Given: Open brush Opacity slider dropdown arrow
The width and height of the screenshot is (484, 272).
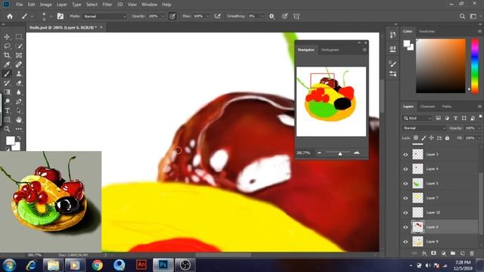Looking at the screenshot, I should 163,17.
